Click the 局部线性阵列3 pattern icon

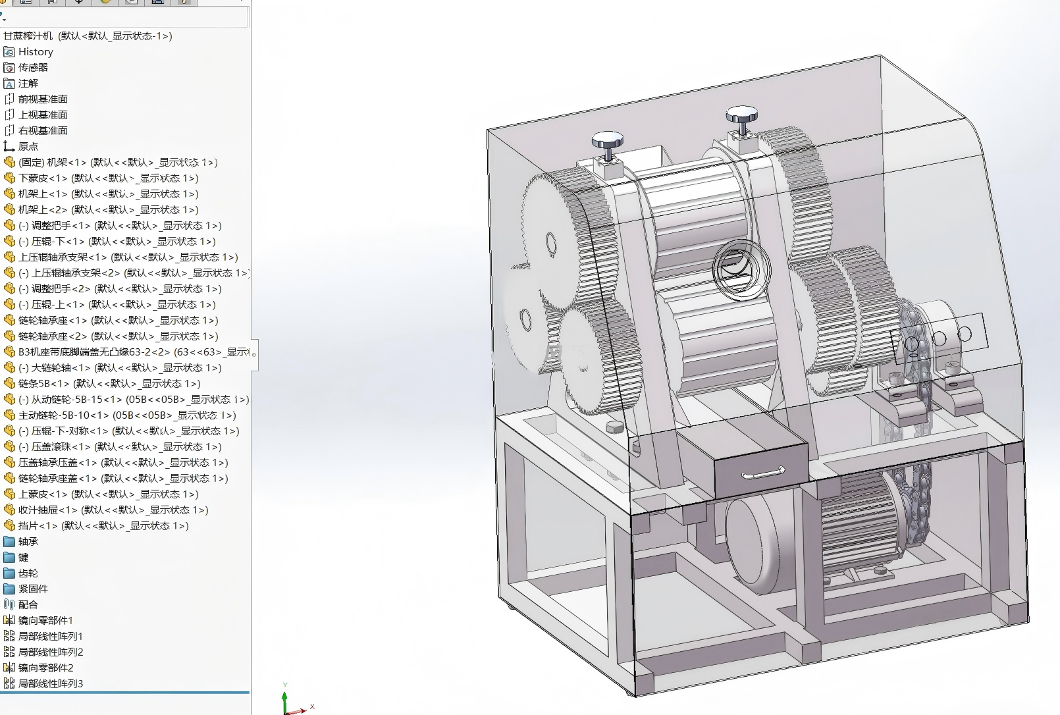click(x=9, y=683)
